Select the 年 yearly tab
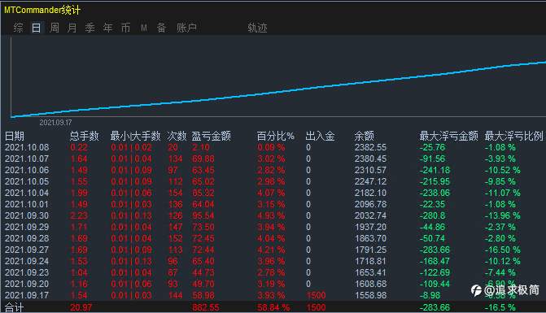Viewport: 546px width, 313px height. pos(108,28)
